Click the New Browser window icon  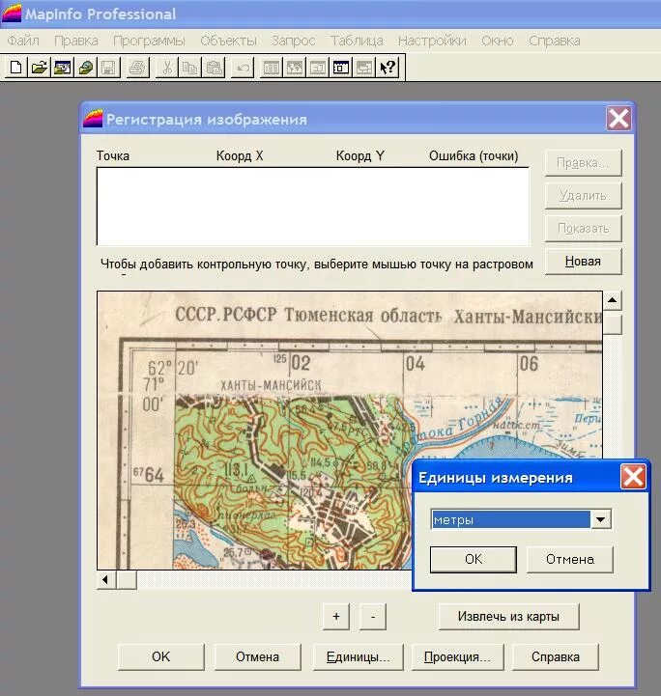click(x=272, y=68)
